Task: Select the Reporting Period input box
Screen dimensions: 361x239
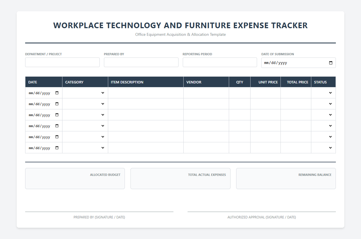Action: (220, 62)
